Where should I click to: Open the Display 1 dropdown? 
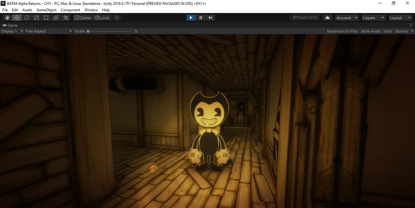point(12,31)
